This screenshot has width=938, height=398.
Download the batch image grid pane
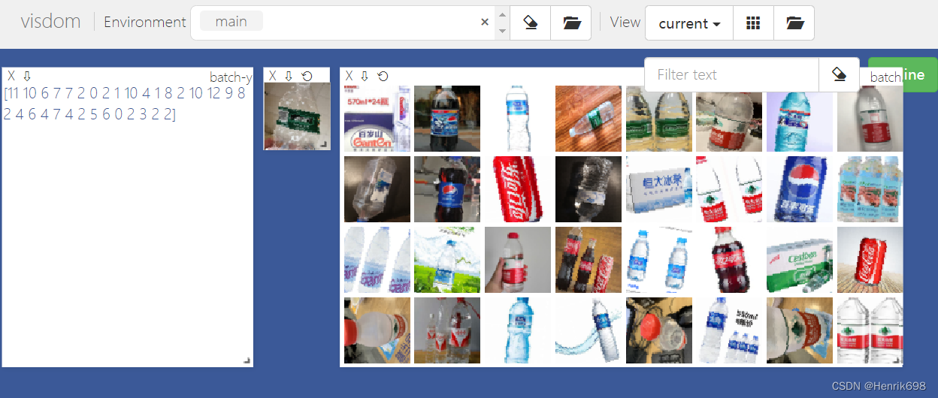click(365, 76)
